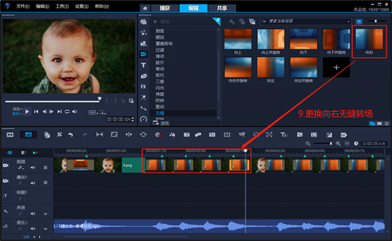Open the 设置 (Settings) menu
392x241 pixels.
click(82, 6)
